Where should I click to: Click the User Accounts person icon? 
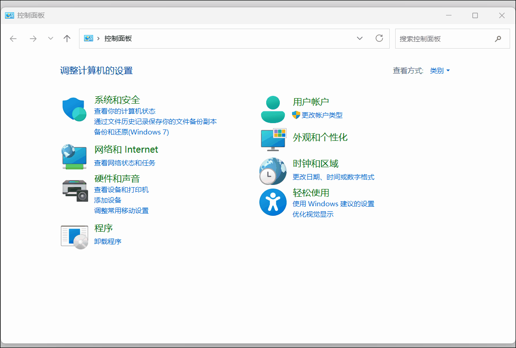(273, 109)
